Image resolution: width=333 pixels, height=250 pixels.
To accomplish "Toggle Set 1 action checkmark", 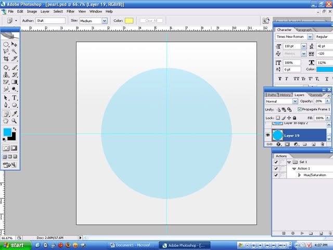I will coord(276,162).
